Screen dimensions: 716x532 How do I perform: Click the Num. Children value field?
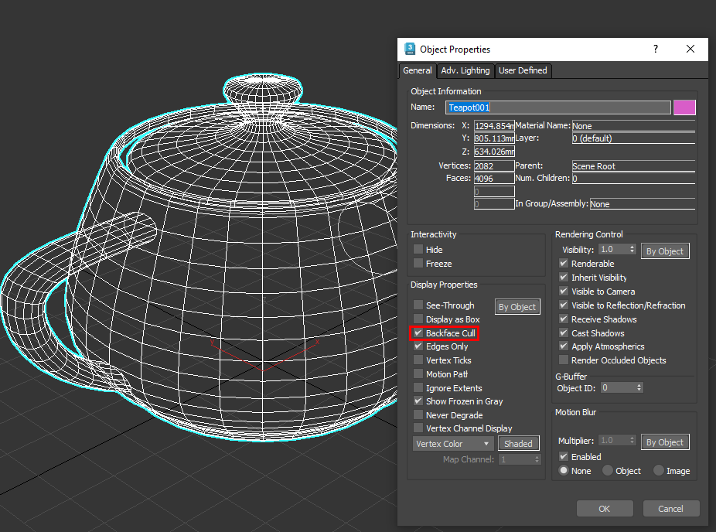633,179
